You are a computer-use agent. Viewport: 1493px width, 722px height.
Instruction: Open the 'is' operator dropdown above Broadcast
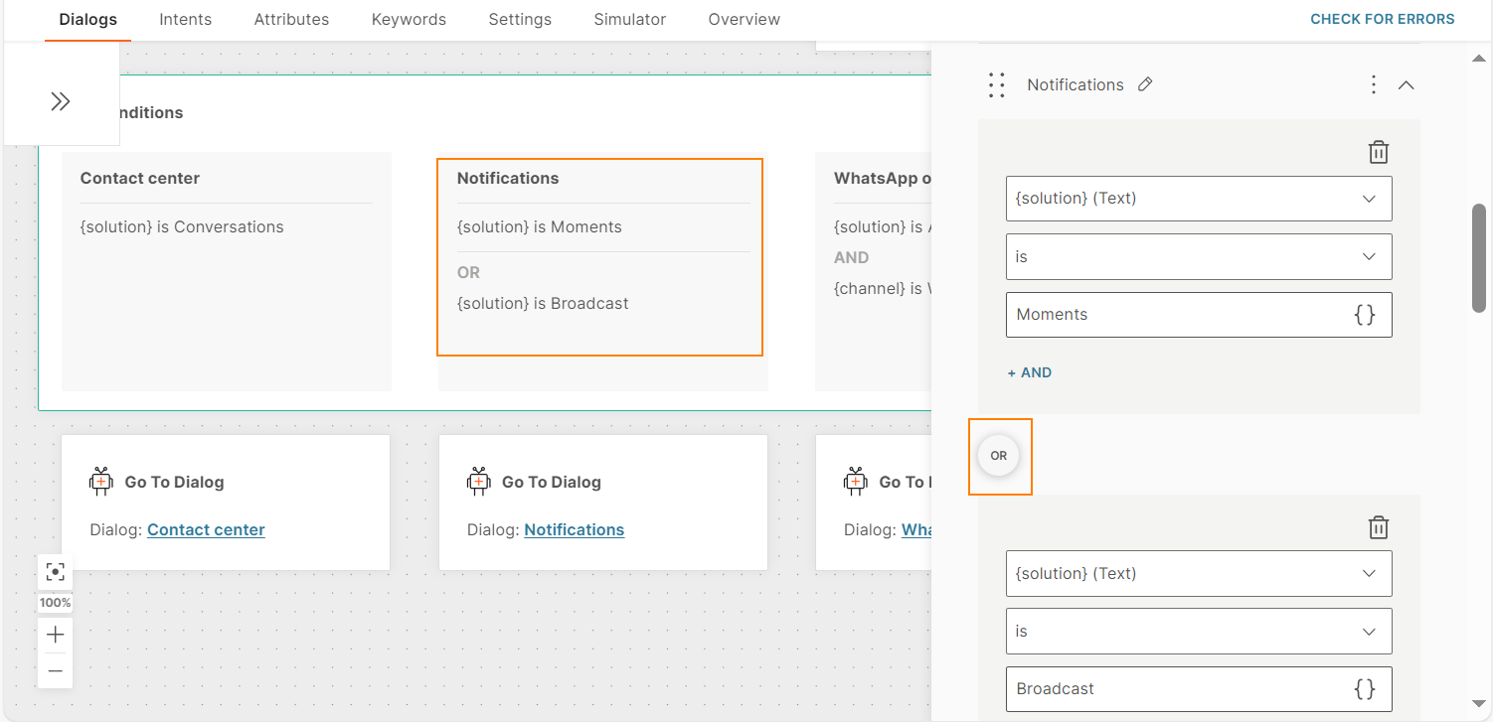tap(1199, 631)
